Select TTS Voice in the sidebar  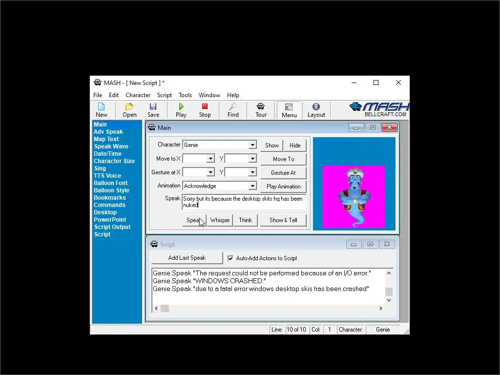107,176
